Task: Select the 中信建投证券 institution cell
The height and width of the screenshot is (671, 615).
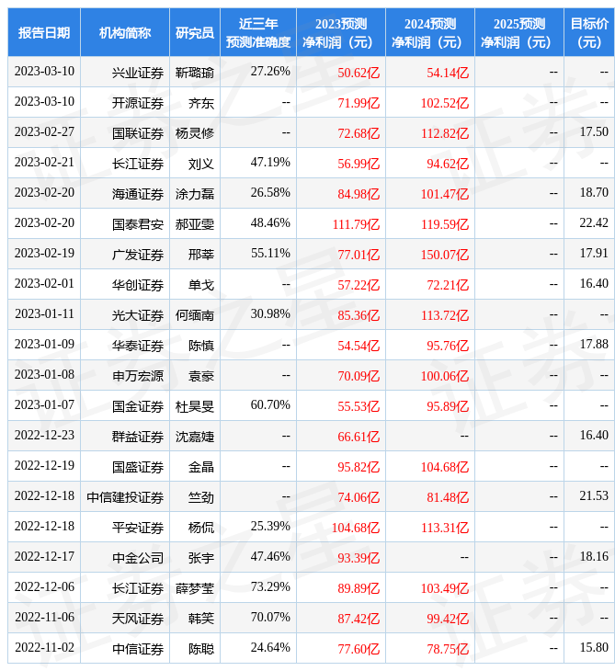Action: [x=125, y=497]
